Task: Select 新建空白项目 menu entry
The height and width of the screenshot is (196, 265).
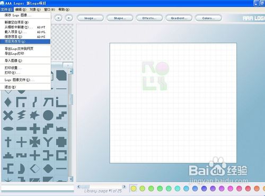Action: click(25, 22)
